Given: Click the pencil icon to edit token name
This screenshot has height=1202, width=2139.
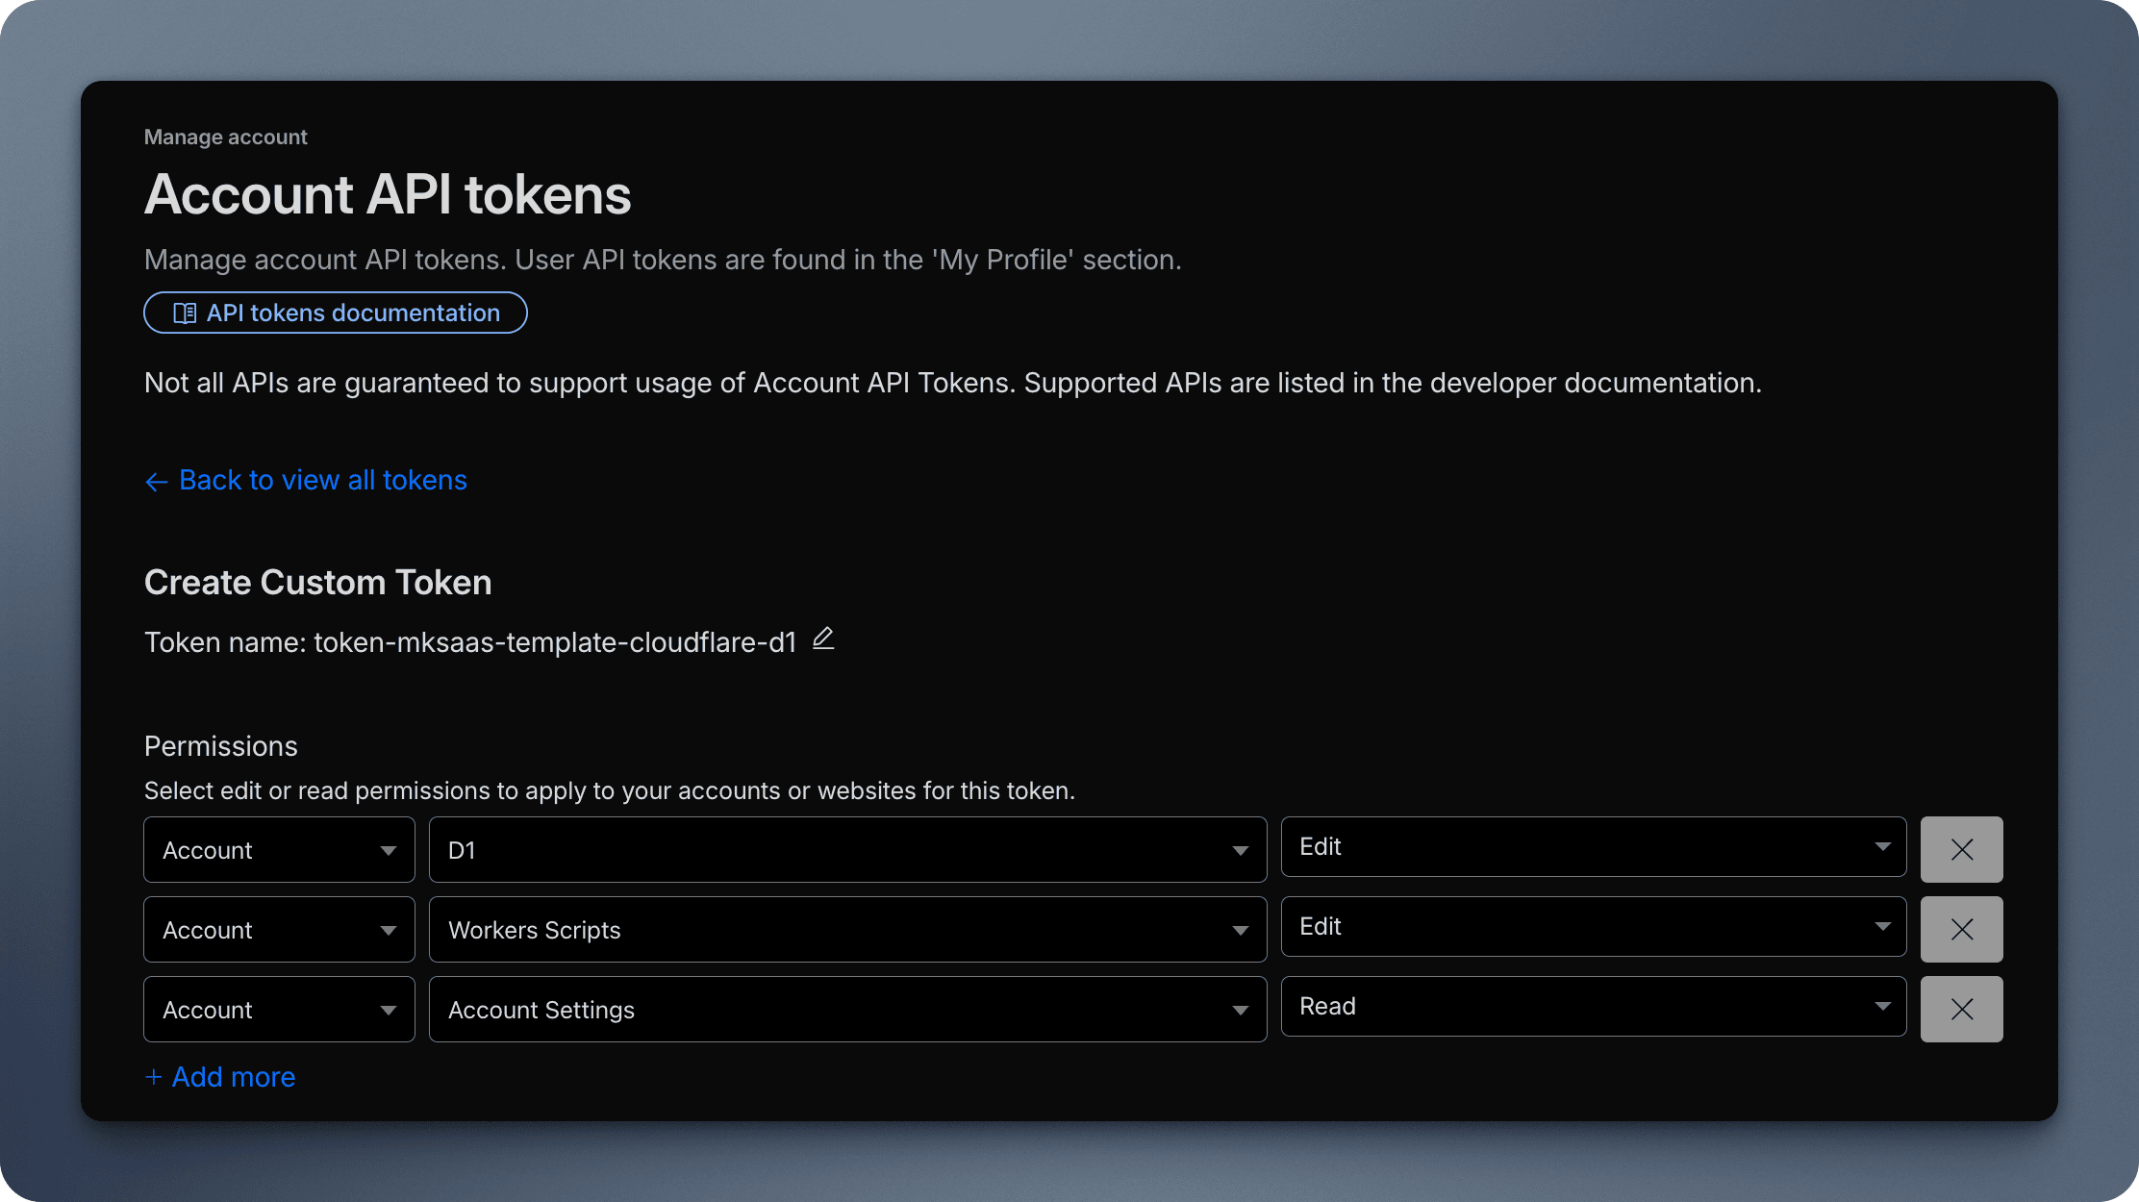Looking at the screenshot, I should coord(823,639).
